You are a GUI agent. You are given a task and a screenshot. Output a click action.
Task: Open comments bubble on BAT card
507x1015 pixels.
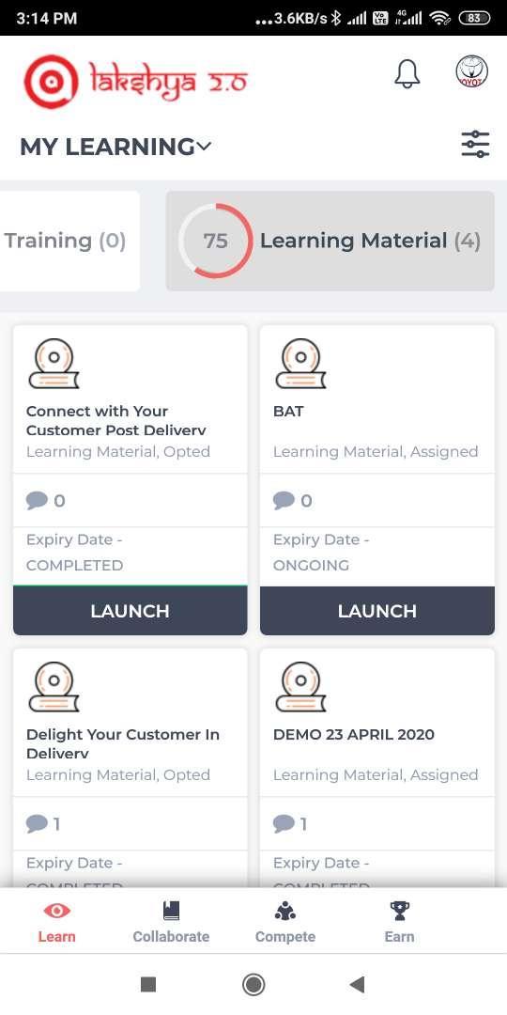point(293,500)
